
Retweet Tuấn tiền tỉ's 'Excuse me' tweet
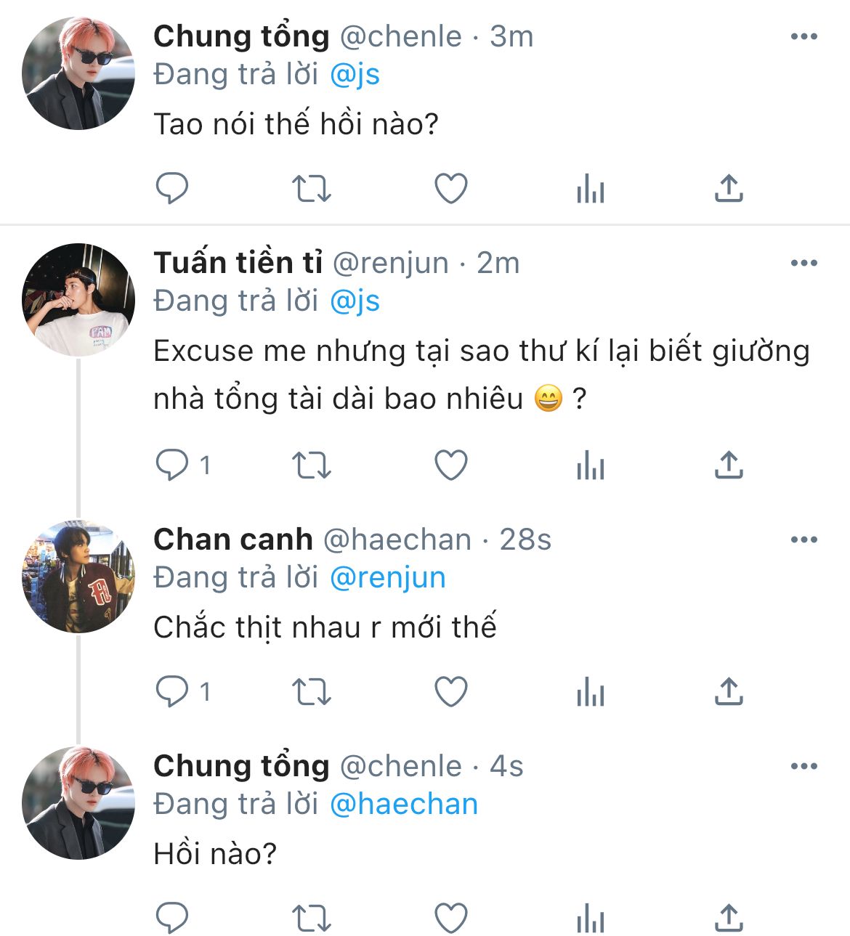pos(311,465)
